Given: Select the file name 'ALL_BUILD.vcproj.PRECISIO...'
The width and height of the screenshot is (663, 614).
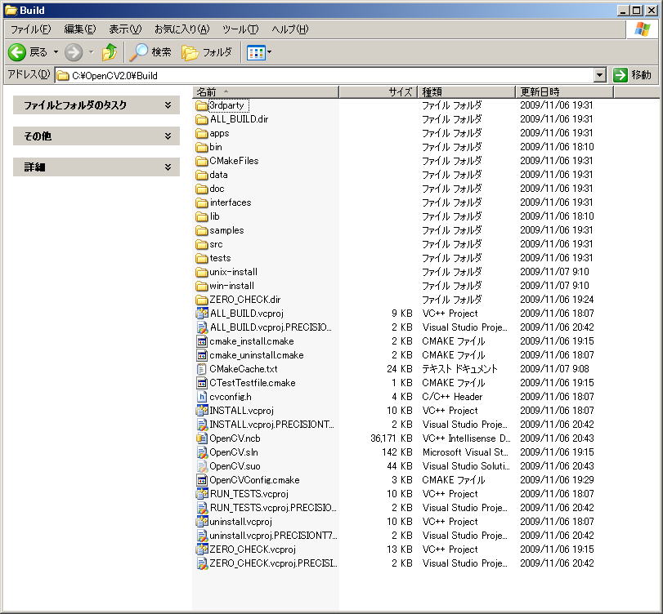Looking at the screenshot, I should point(271,327).
